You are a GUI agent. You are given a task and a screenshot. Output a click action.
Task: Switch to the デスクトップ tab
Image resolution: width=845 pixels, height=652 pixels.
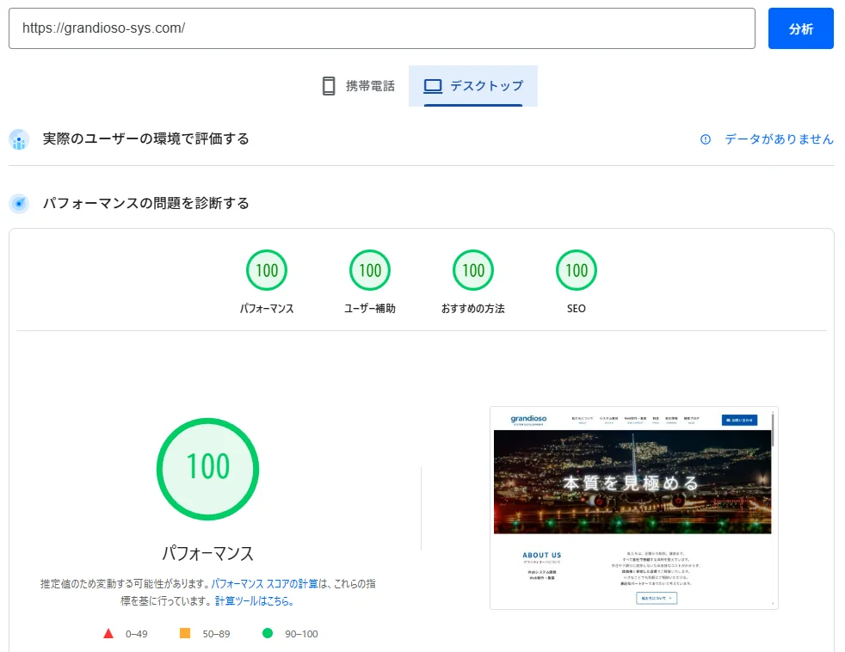coord(473,85)
